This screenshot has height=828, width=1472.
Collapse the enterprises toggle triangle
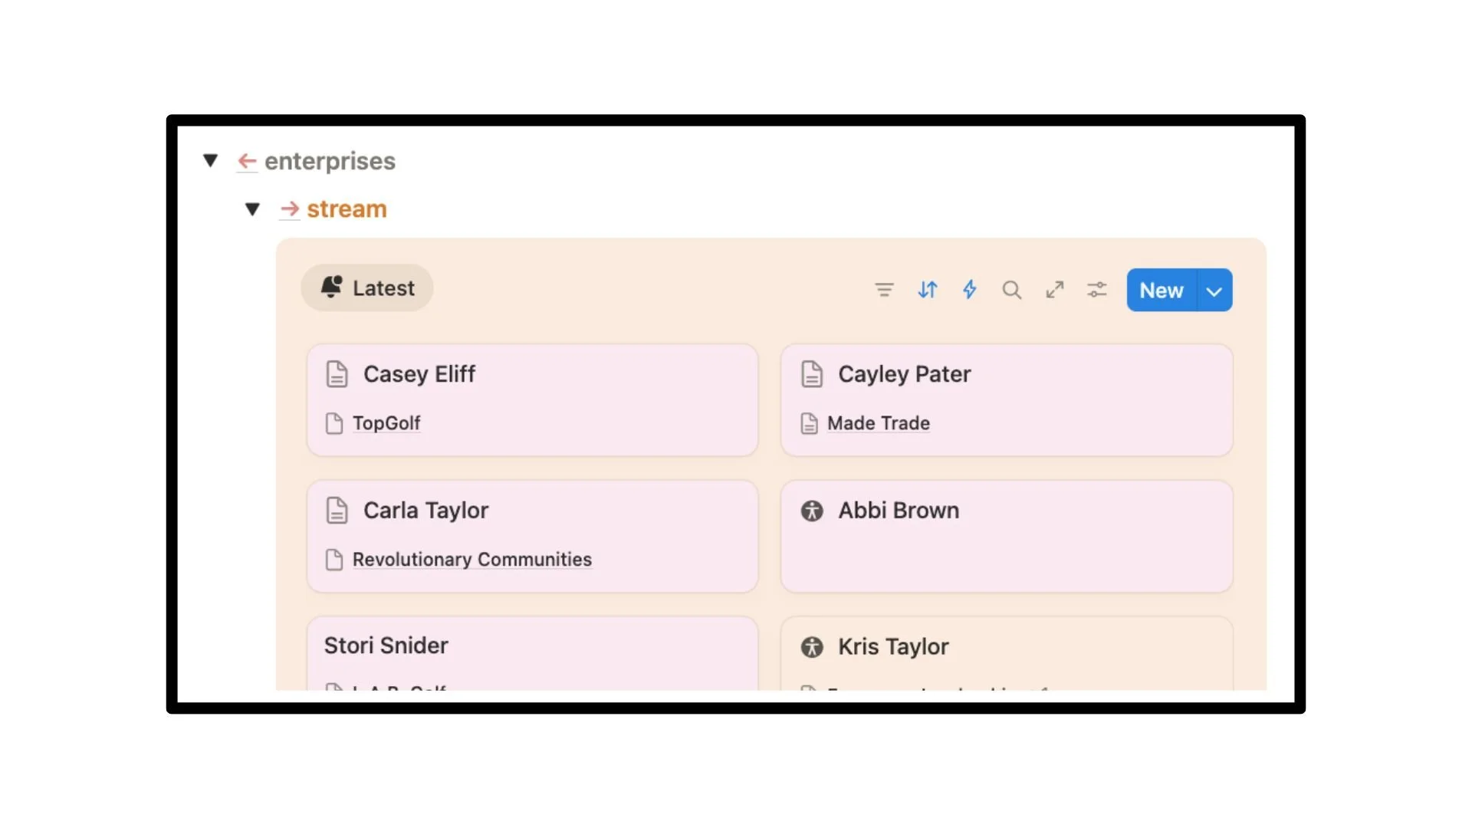[211, 160]
